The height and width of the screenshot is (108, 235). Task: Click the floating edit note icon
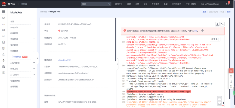click(231, 86)
